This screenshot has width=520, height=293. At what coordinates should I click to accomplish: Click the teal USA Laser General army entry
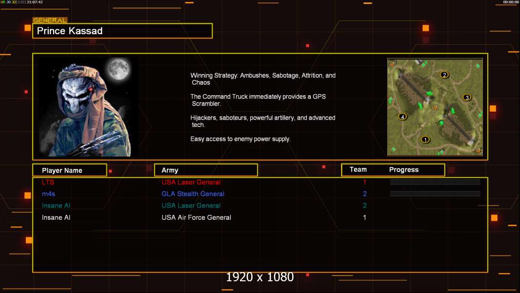[191, 206]
